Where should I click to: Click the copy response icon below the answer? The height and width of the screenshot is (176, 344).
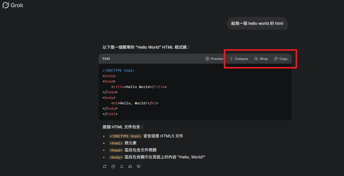click(x=113, y=166)
